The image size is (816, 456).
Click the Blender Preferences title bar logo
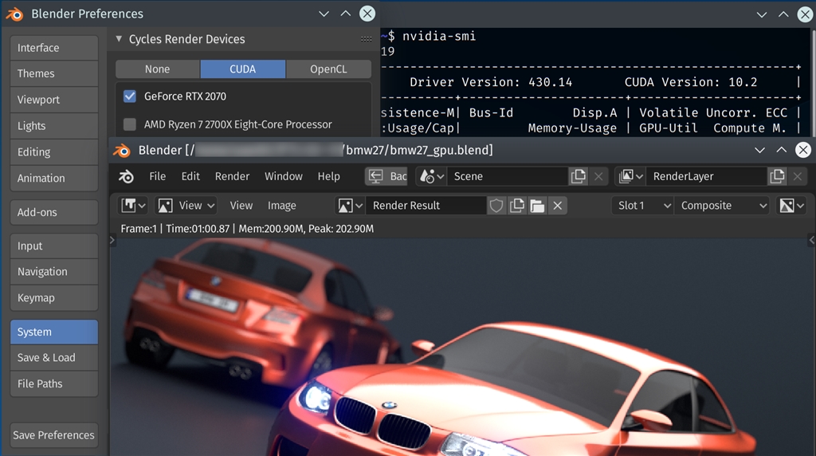[14, 14]
